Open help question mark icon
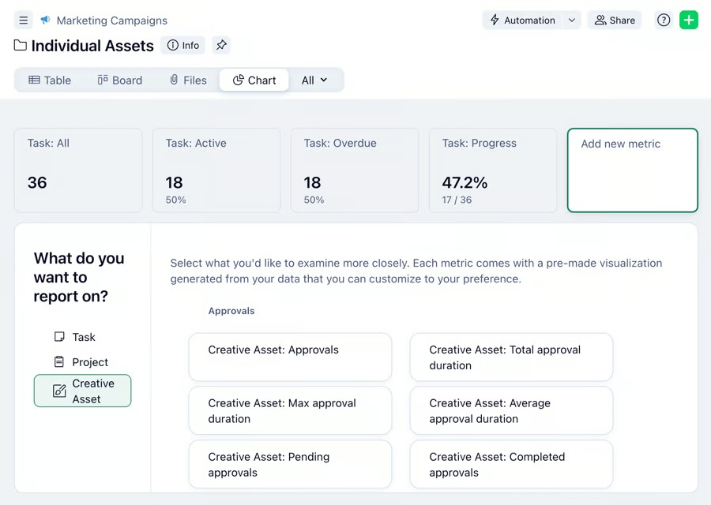 coord(664,21)
